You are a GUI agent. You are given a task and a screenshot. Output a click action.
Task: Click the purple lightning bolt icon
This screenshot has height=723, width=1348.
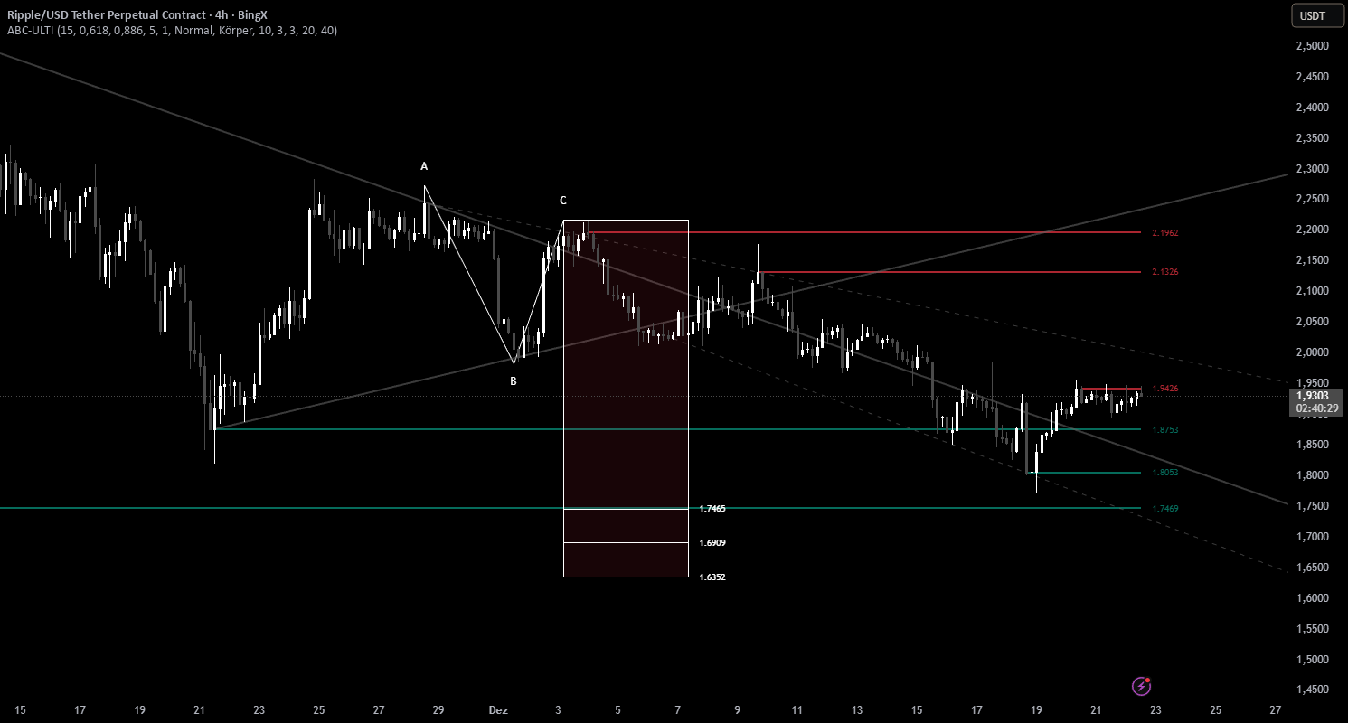[x=1142, y=687]
